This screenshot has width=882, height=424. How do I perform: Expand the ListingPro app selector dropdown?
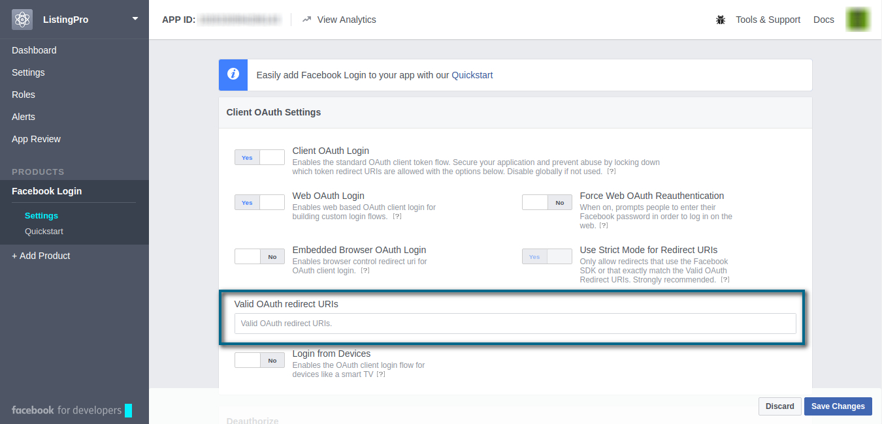coord(135,19)
